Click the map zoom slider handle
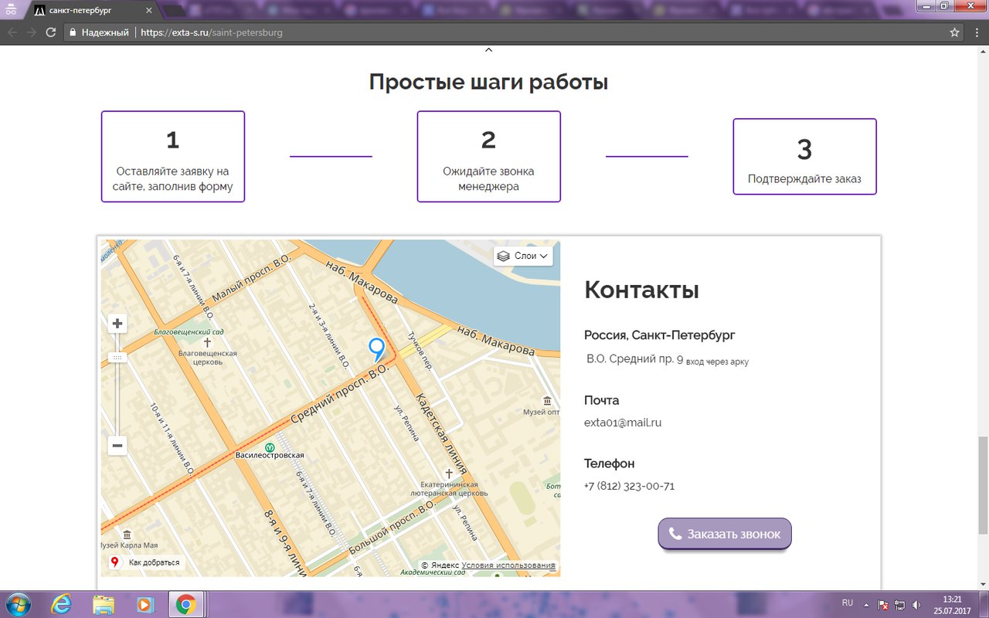 click(x=117, y=357)
